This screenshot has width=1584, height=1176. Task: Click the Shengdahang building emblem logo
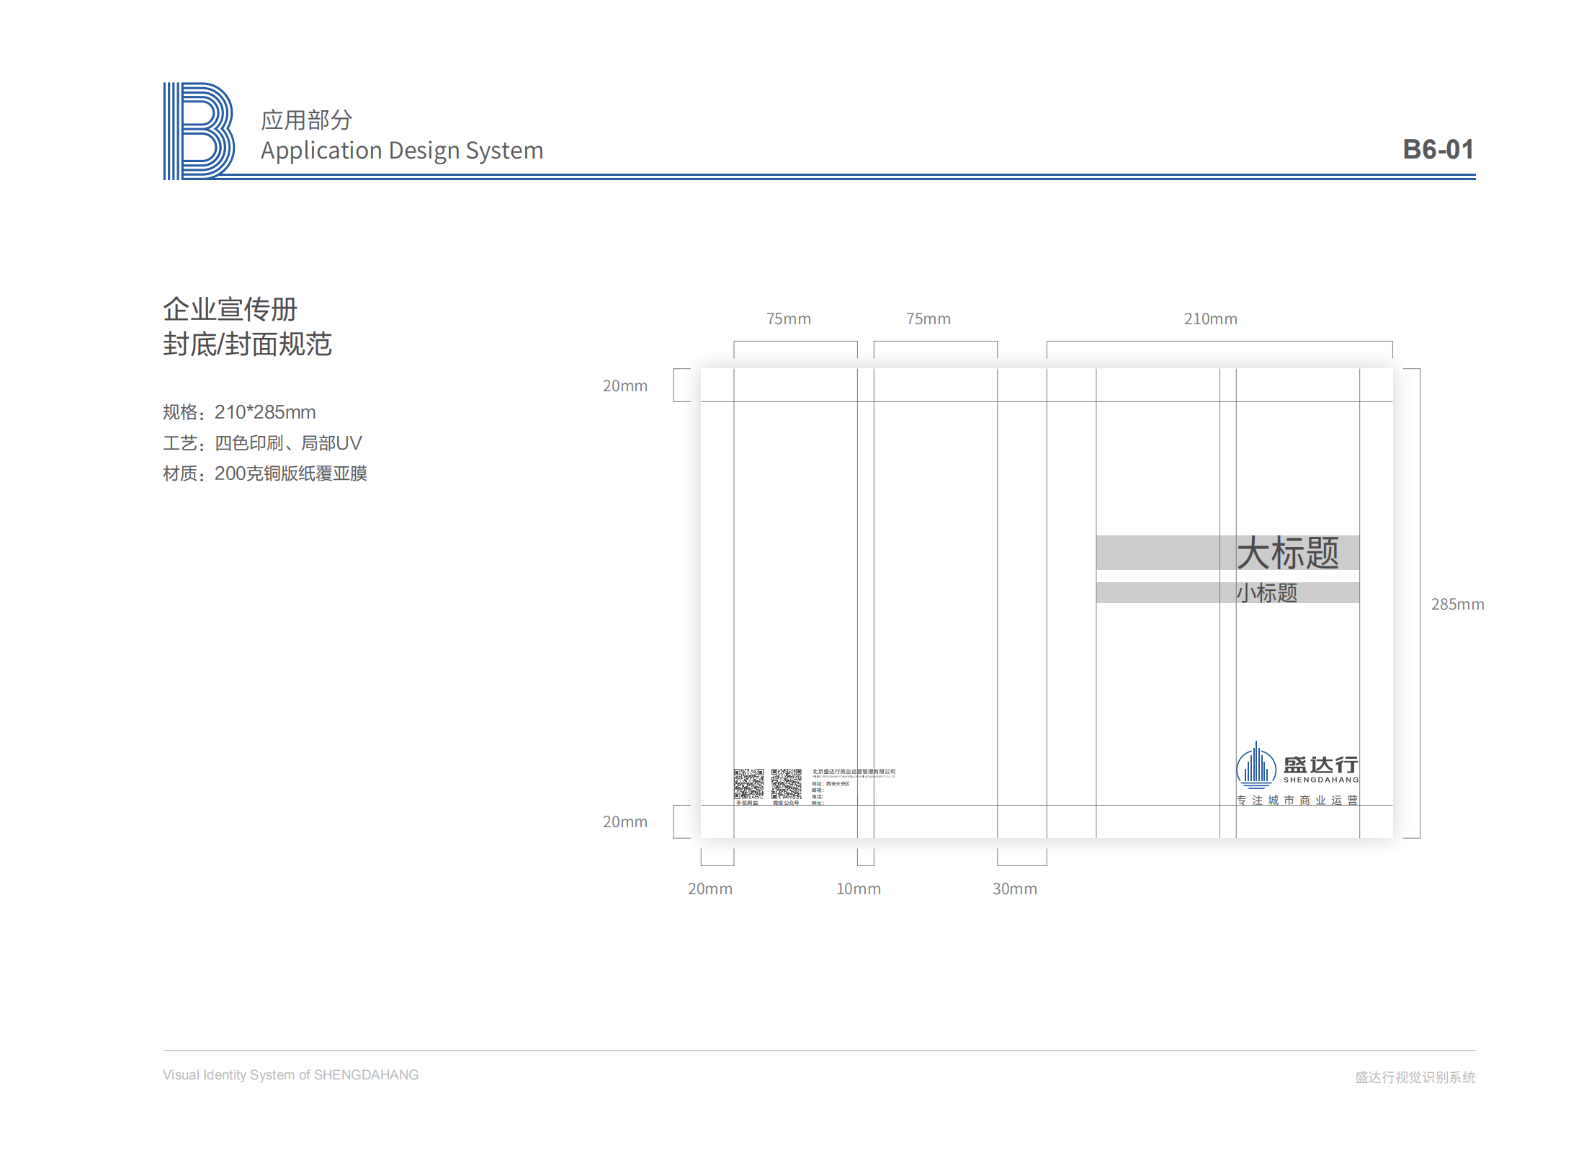1256,766
